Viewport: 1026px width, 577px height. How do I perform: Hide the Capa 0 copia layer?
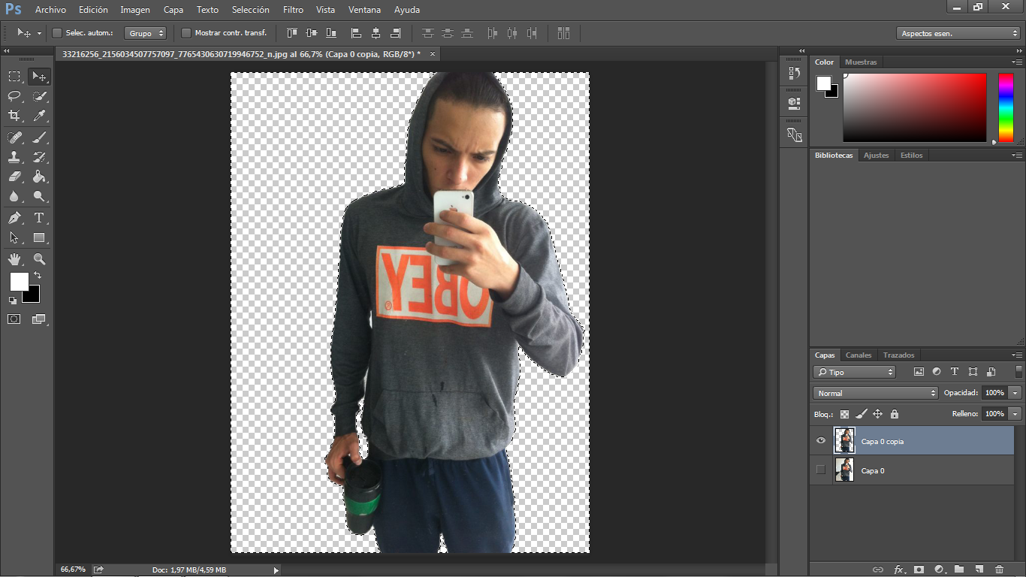(820, 441)
